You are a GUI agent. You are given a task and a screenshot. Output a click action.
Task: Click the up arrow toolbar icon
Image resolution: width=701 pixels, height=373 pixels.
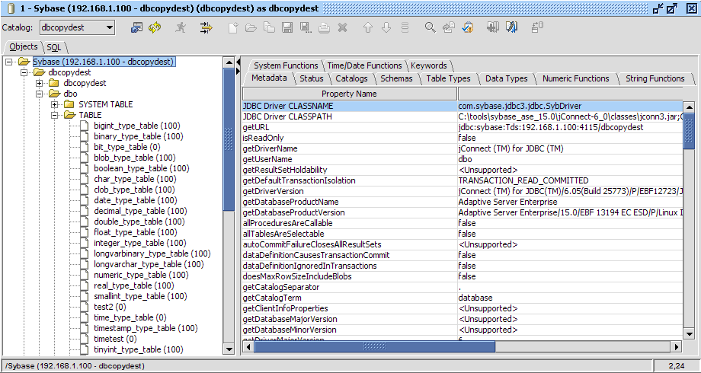coord(368,27)
